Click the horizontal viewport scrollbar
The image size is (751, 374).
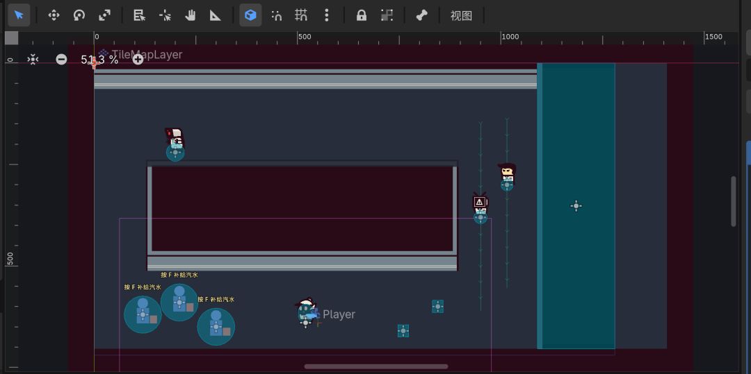[376, 367]
